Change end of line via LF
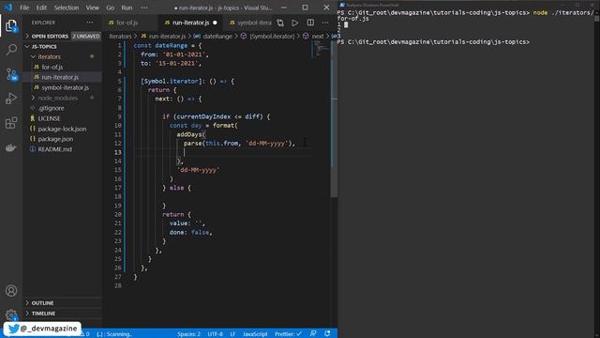This screenshot has width=600, height=338. 232,334
